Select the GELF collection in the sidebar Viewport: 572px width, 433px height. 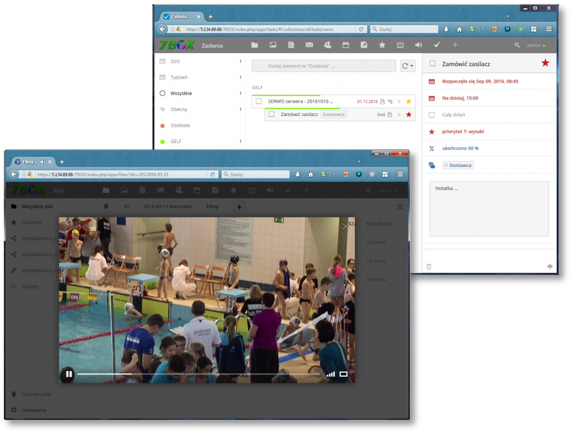pyautogui.click(x=176, y=142)
